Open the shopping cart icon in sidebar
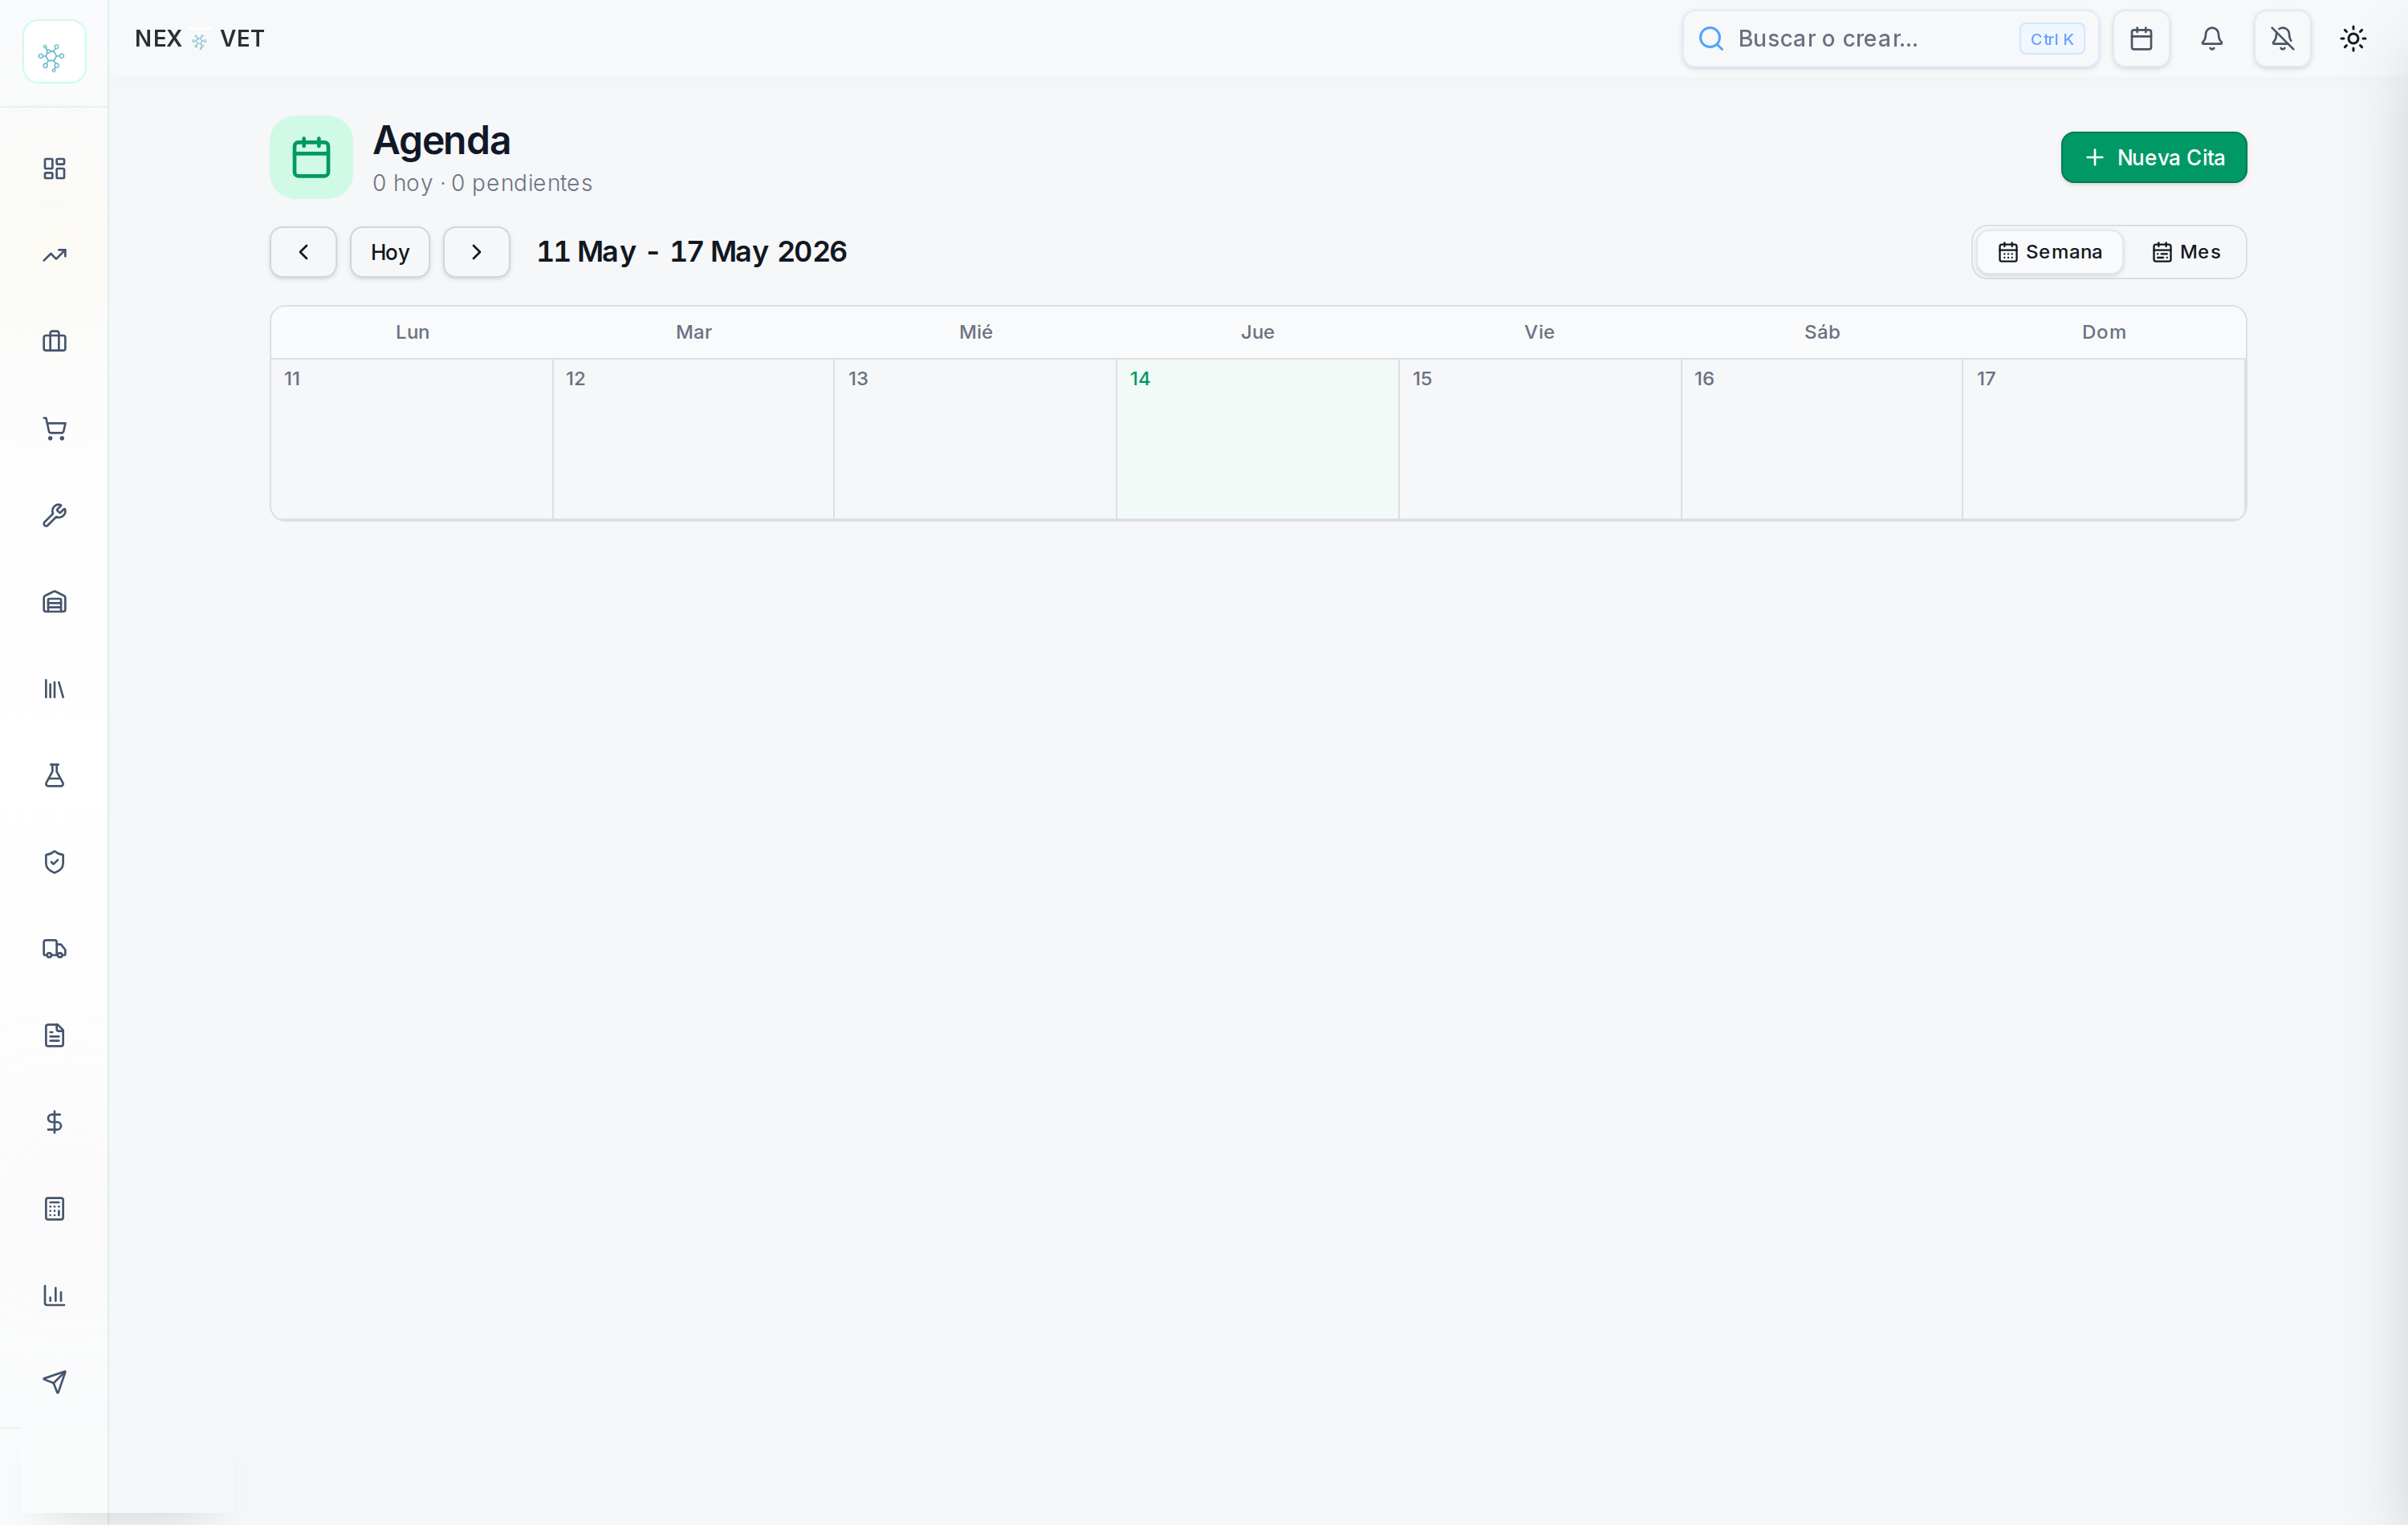Image resolution: width=2408 pixels, height=1525 pixels. 54,429
